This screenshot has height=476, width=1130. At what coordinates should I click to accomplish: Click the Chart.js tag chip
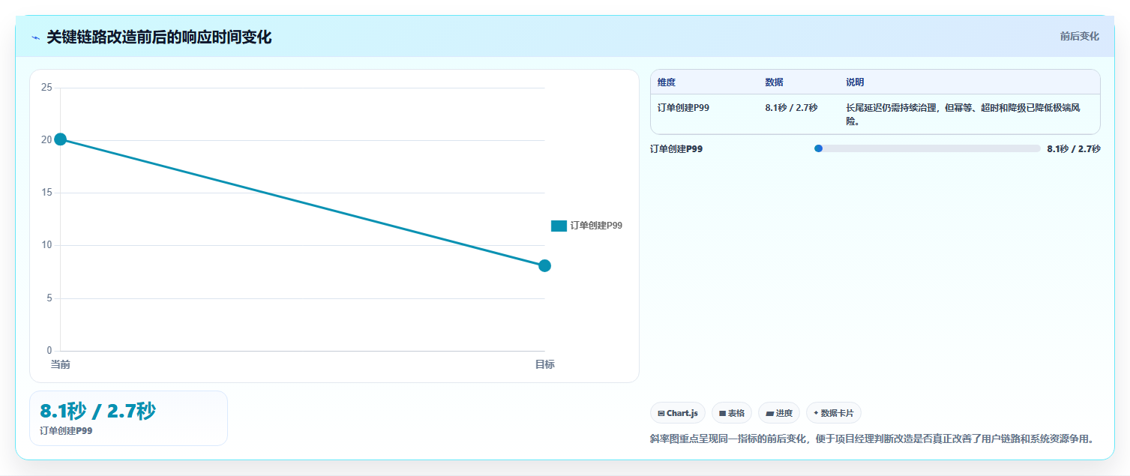click(x=677, y=413)
